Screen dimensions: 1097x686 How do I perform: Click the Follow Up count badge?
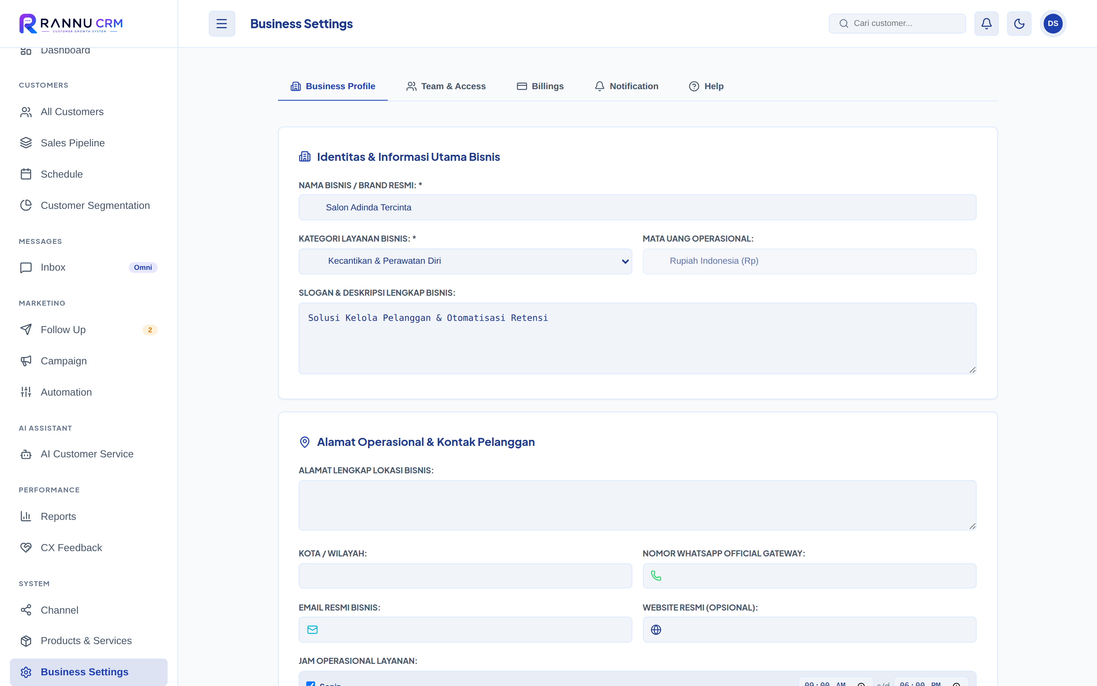(x=150, y=330)
